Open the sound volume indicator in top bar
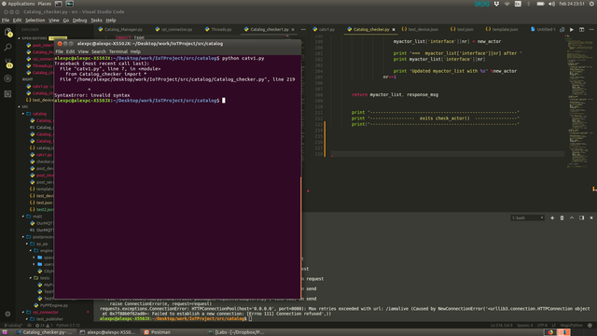This screenshot has height=336, width=597. (x=551, y=4)
